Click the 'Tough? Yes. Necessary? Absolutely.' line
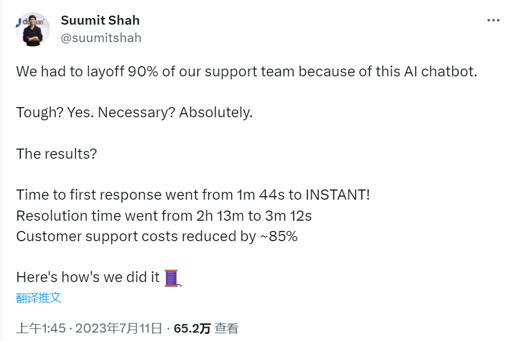Image resolution: width=515 pixels, height=341 pixels. [134, 112]
